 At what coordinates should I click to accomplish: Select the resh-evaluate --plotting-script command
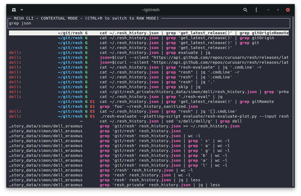(194, 117)
